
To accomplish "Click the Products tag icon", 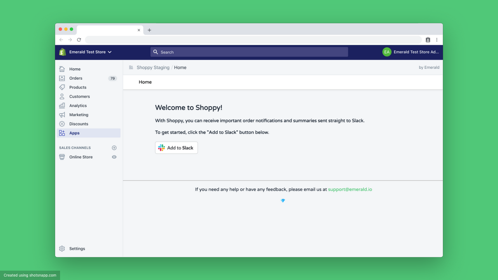I will pyautogui.click(x=62, y=87).
